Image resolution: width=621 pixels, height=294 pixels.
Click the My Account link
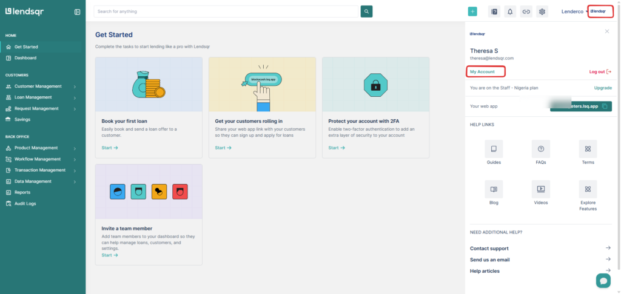point(483,72)
